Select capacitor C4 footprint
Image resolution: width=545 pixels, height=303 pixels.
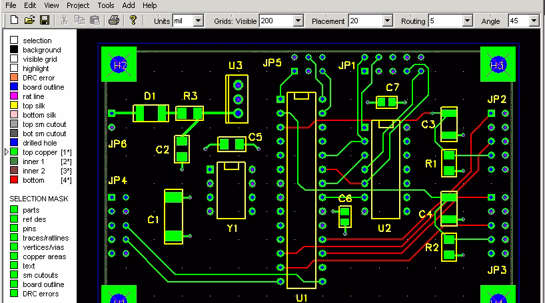[x=448, y=209]
